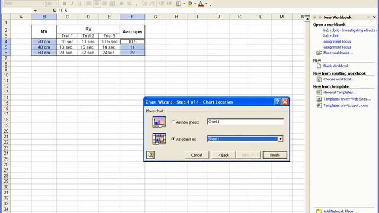Toggle Bold formatting in the toolbar

coord(65,4)
